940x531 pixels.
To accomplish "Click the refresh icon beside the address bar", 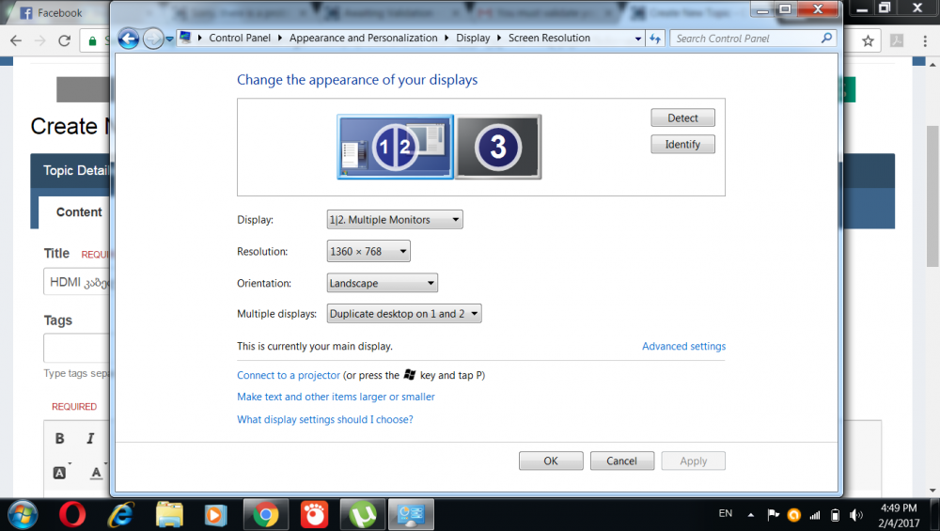I will tap(656, 39).
